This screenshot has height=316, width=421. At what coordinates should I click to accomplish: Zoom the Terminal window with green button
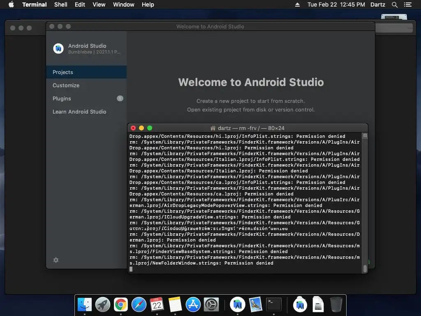(150, 128)
